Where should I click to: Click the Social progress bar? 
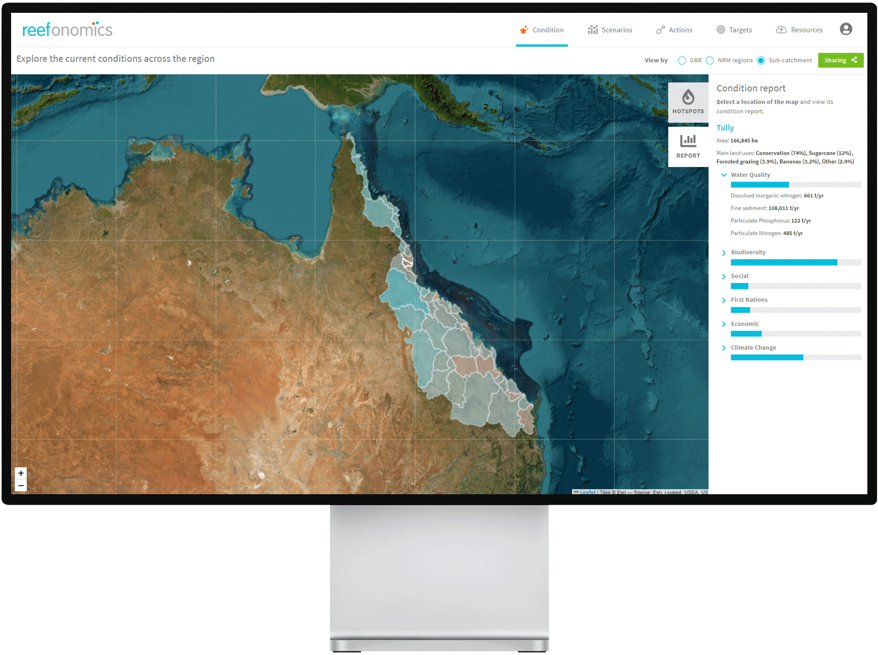[796, 286]
